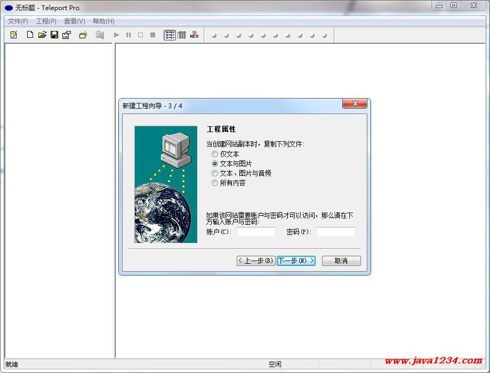The image size is (490, 373).
Task: Click the 工程属性 heading text
Action: point(221,129)
